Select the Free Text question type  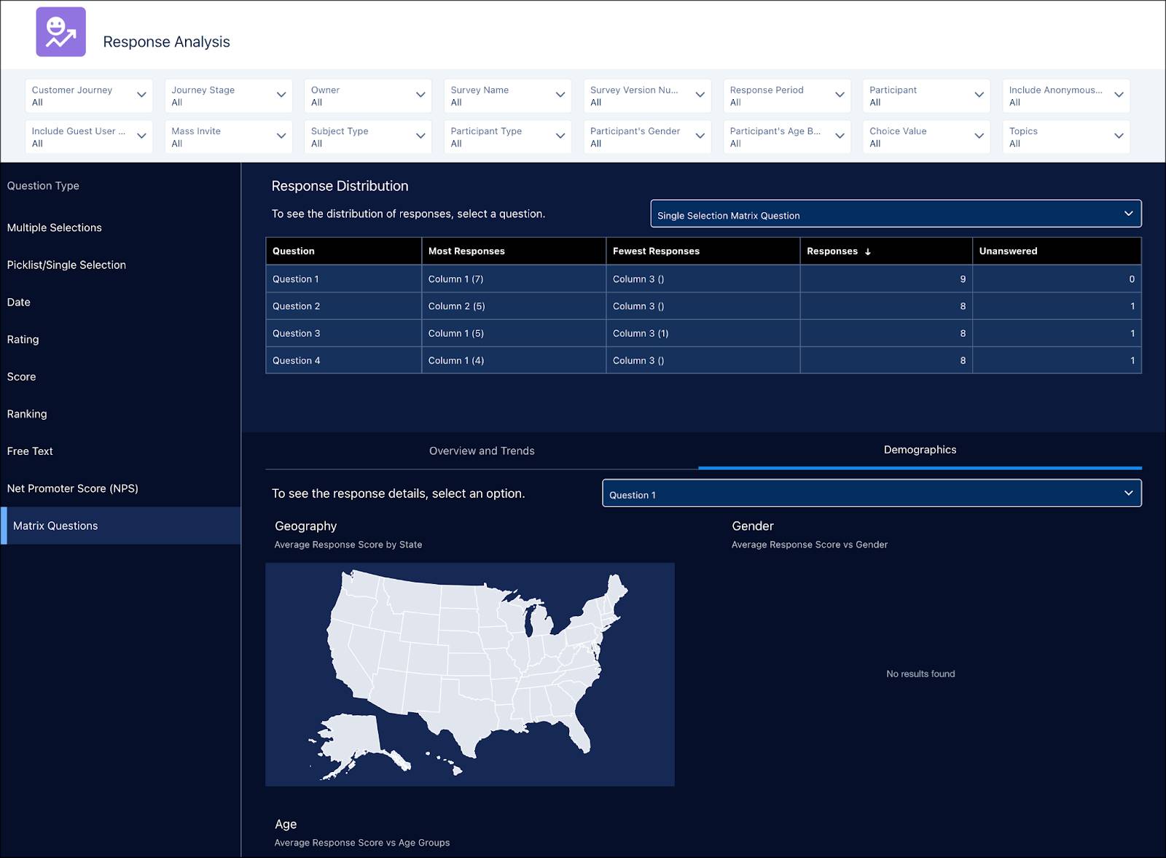(30, 451)
